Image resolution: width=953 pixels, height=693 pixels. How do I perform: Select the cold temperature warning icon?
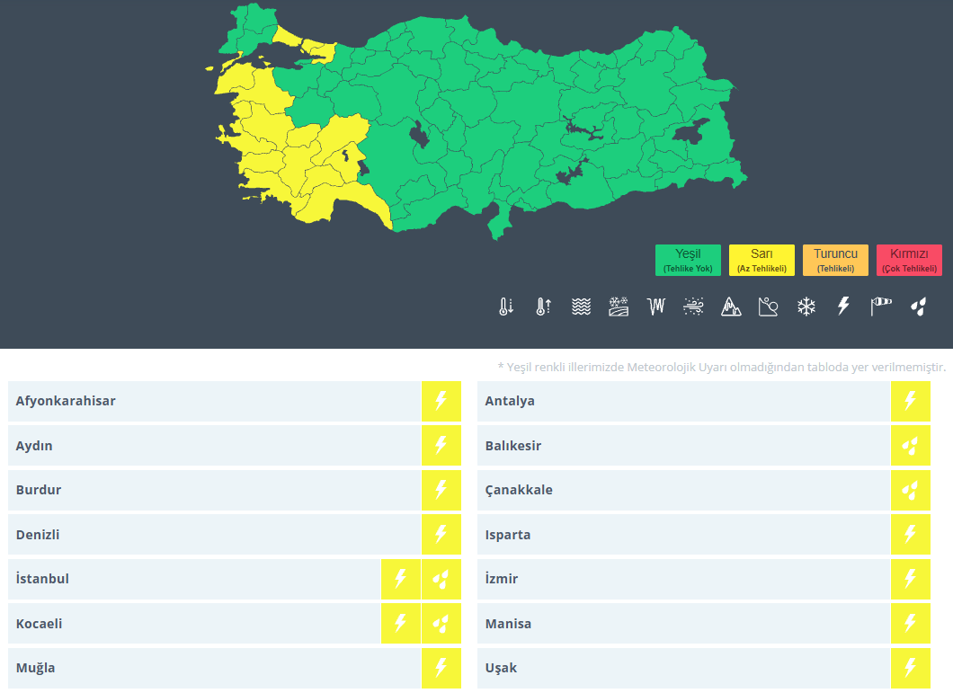point(506,307)
